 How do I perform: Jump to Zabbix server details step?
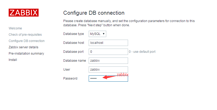pos(23,47)
